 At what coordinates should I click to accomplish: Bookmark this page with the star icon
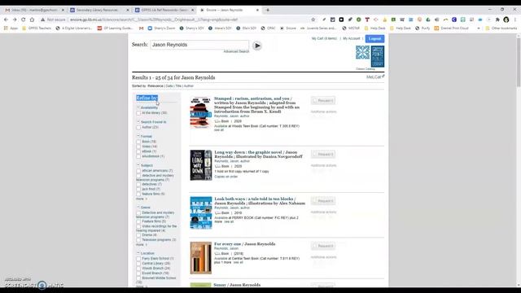pos(313,20)
